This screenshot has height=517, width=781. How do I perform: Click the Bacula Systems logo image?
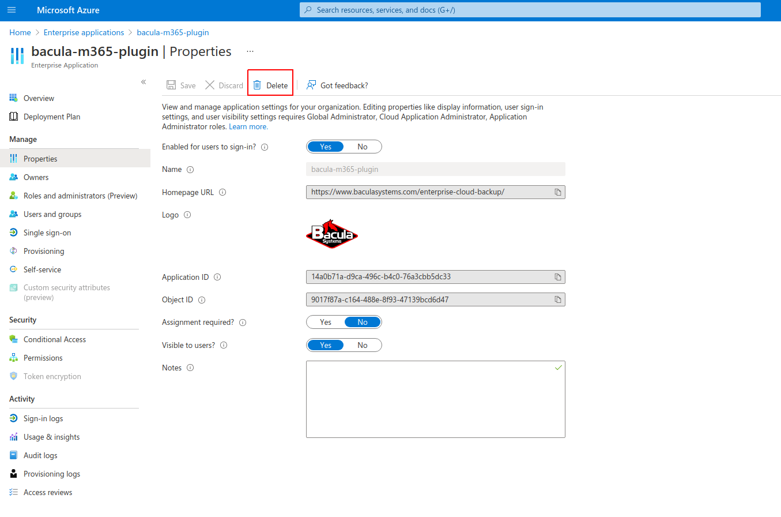point(332,233)
